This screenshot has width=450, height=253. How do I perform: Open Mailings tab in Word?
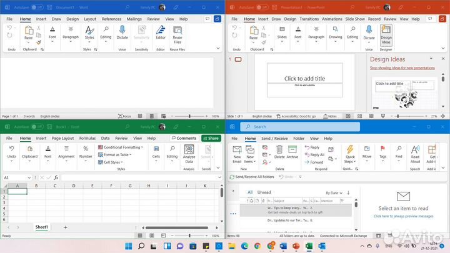[134, 19]
